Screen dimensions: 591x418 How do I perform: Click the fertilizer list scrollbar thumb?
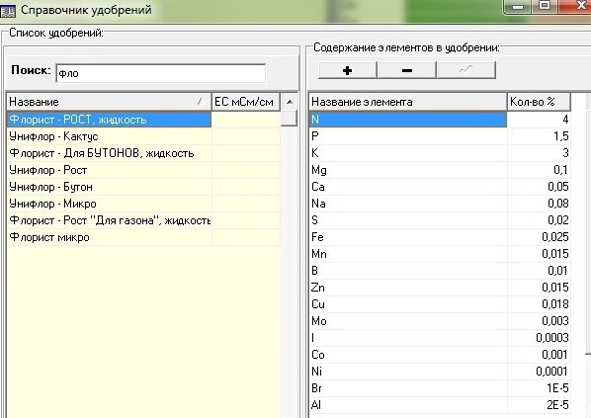[290, 118]
